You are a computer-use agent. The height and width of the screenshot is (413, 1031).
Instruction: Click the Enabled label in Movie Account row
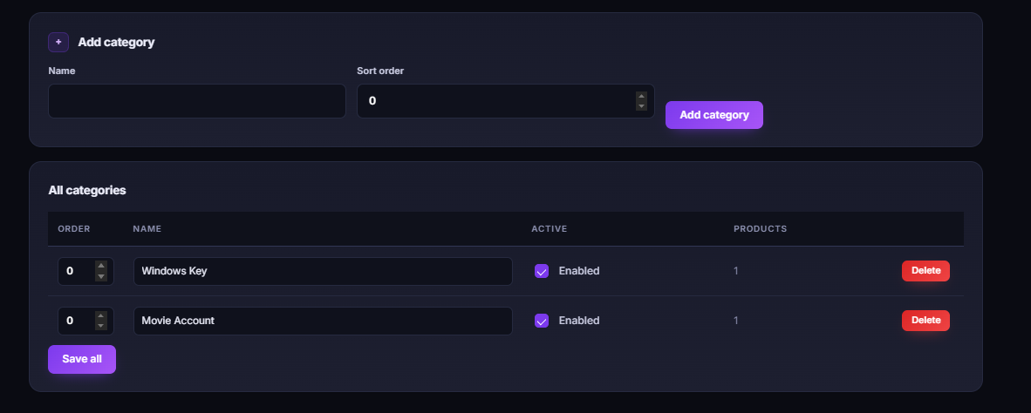coord(578,321)
